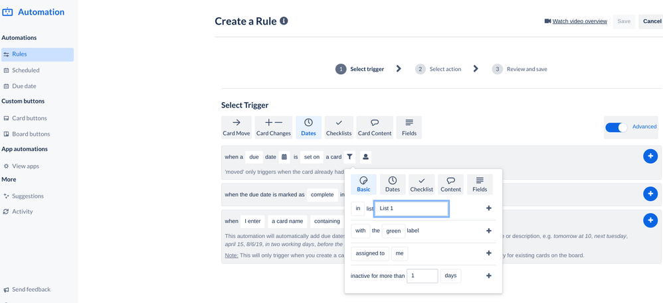Change the 'complete' option
The width and height of the screenshot is (663, 303).
pyautogui.click(x=322, y=194)
